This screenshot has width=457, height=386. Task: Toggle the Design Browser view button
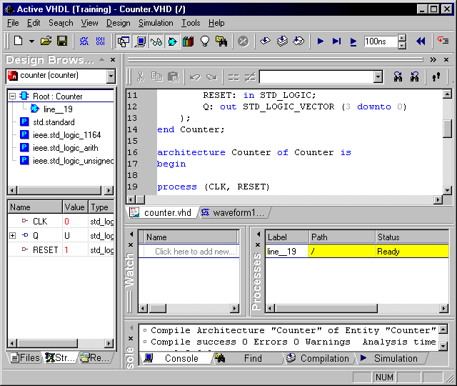[x=123, y=41]
